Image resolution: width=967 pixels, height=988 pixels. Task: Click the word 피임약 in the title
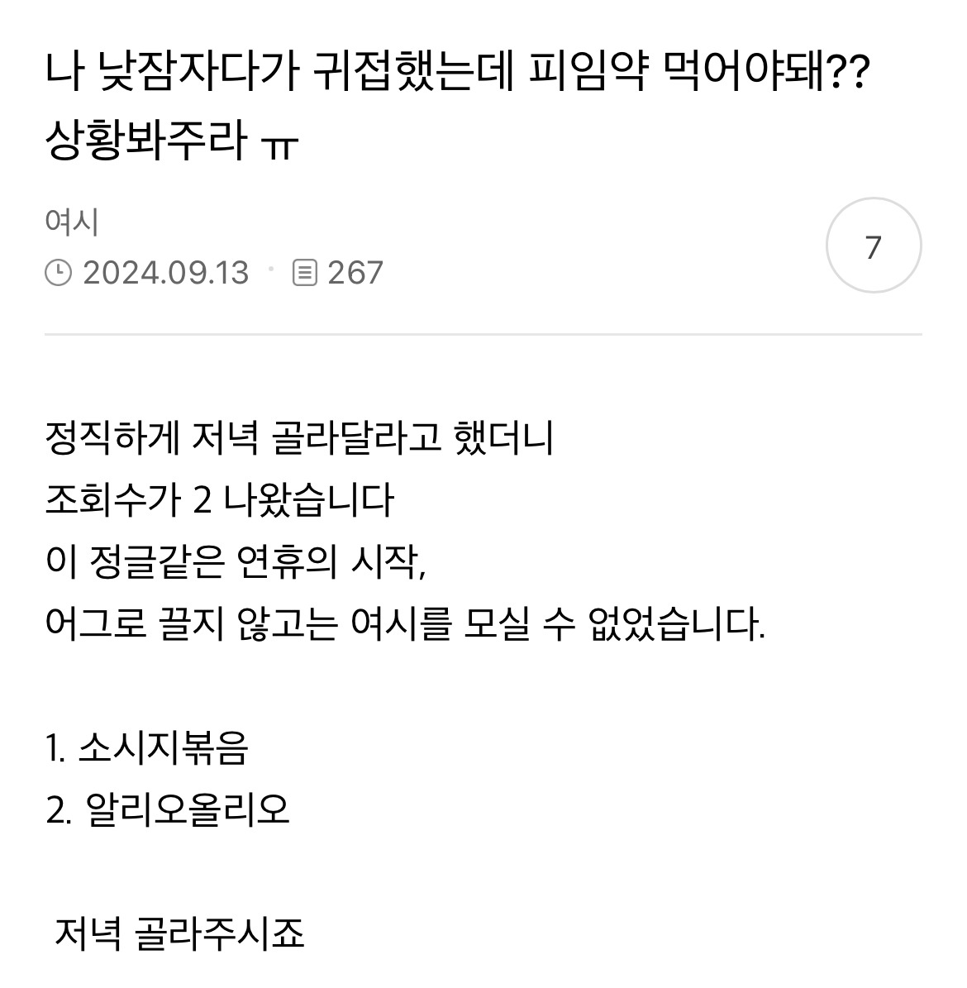pyautogui.click(x=588, y=71)
